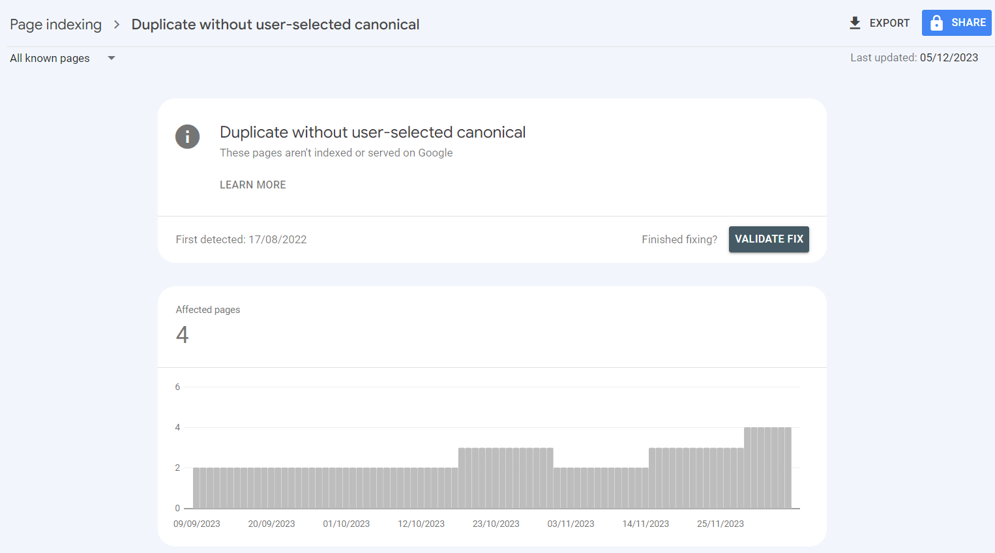Navigate back via Page indexing breadcrumb
This screenshot has height=553, width=995.
[55, 24]
